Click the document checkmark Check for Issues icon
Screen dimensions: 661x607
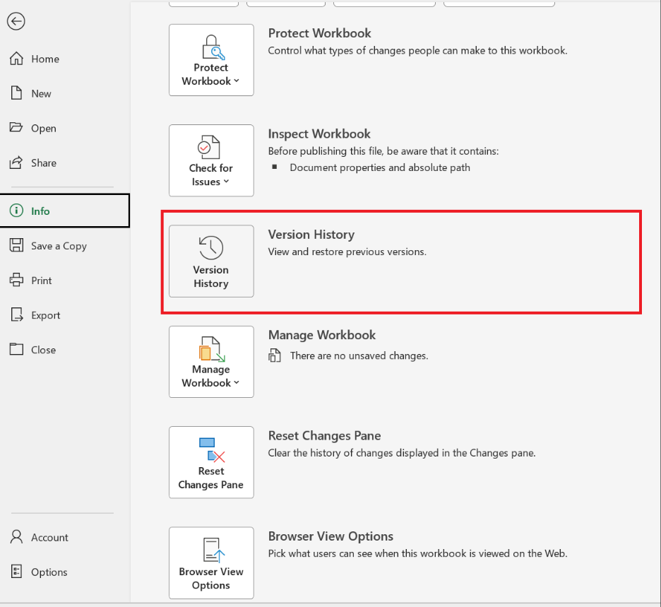tap(210, 147)
